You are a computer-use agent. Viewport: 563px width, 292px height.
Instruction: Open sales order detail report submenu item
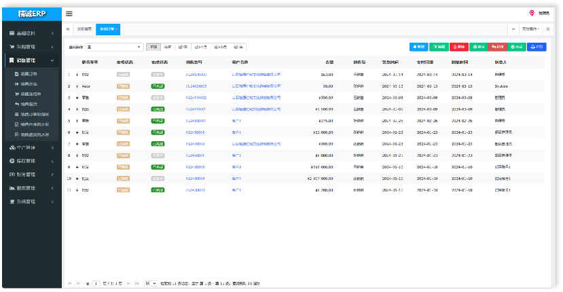[33, 114]
